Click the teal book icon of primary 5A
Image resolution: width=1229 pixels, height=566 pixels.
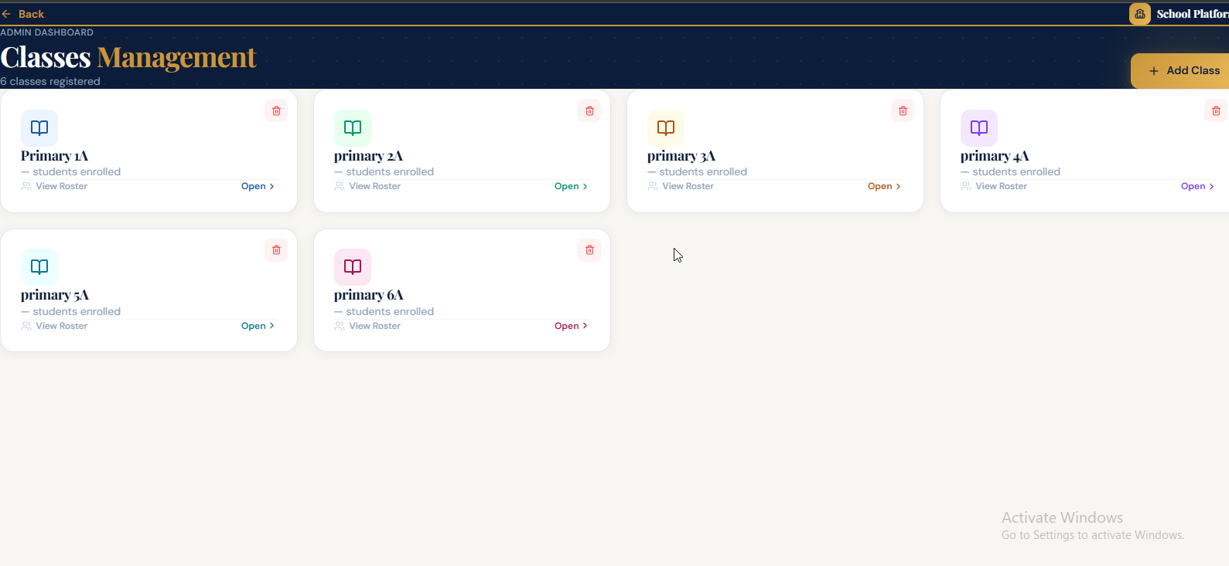(39, 266)
